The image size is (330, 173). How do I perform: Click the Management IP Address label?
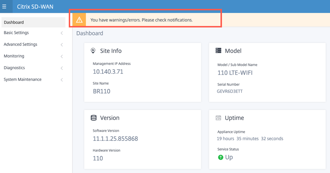tap(111, 64)
